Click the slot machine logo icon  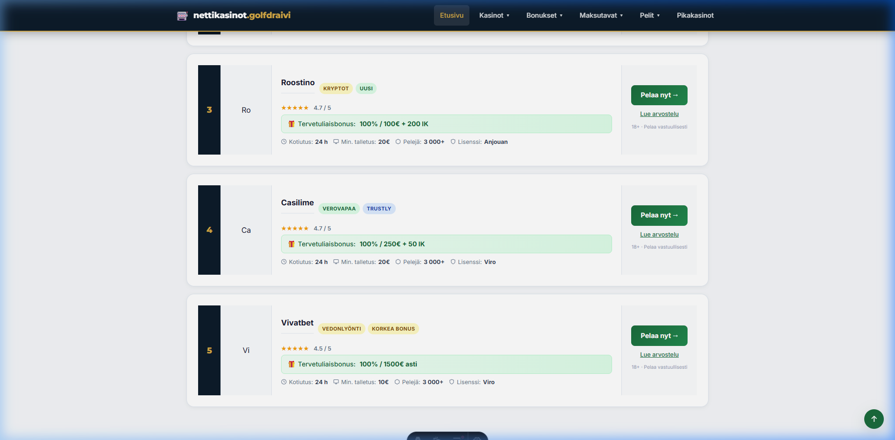tap(182, 16)
